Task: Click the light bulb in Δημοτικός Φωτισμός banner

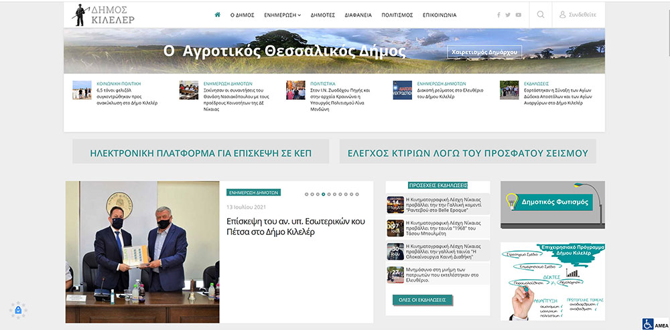Action: point(511,201)
